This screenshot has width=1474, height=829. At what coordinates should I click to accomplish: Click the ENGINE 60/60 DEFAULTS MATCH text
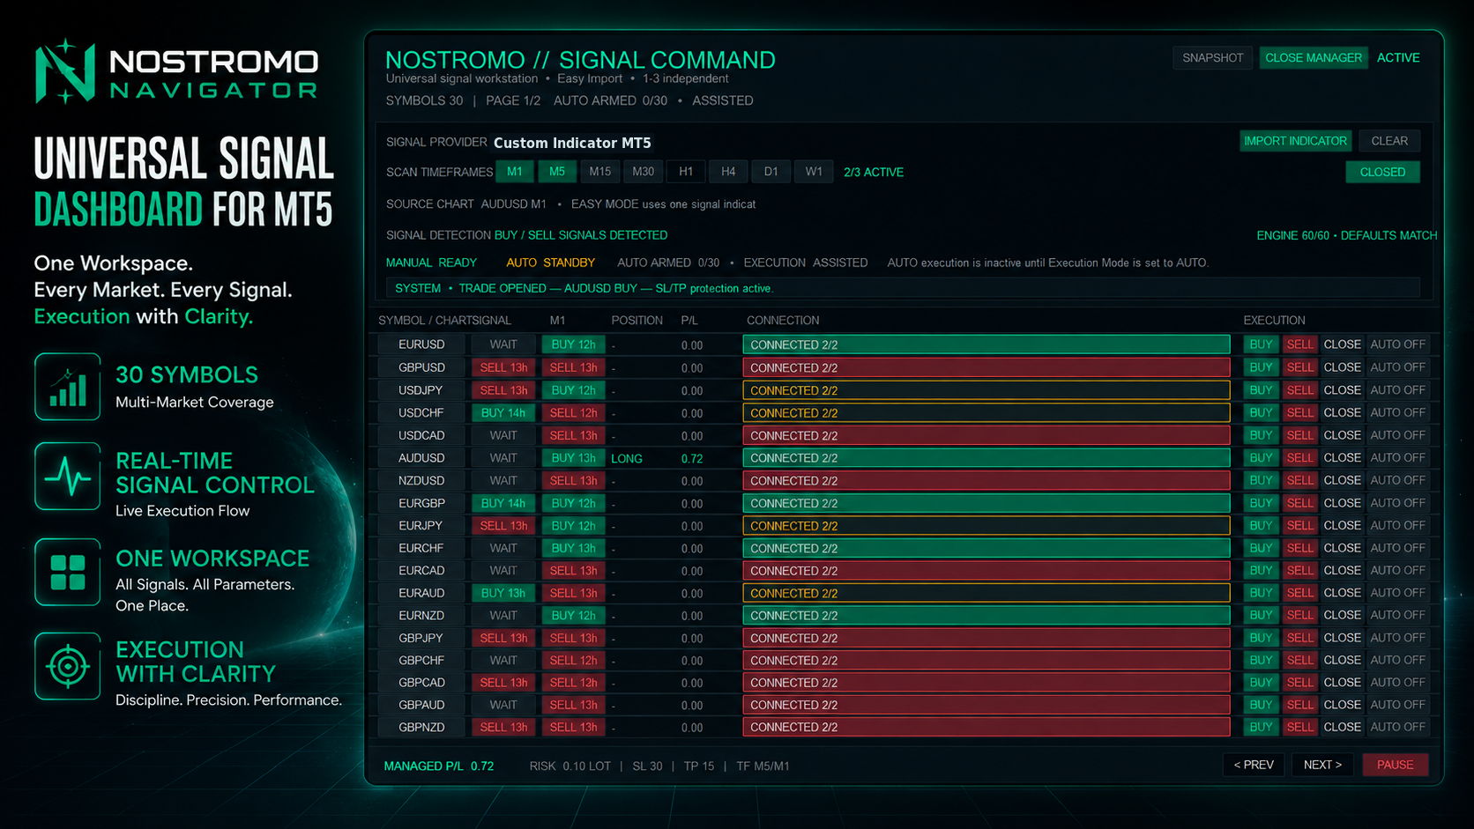pyautogui.click(x=1346, y=235)
